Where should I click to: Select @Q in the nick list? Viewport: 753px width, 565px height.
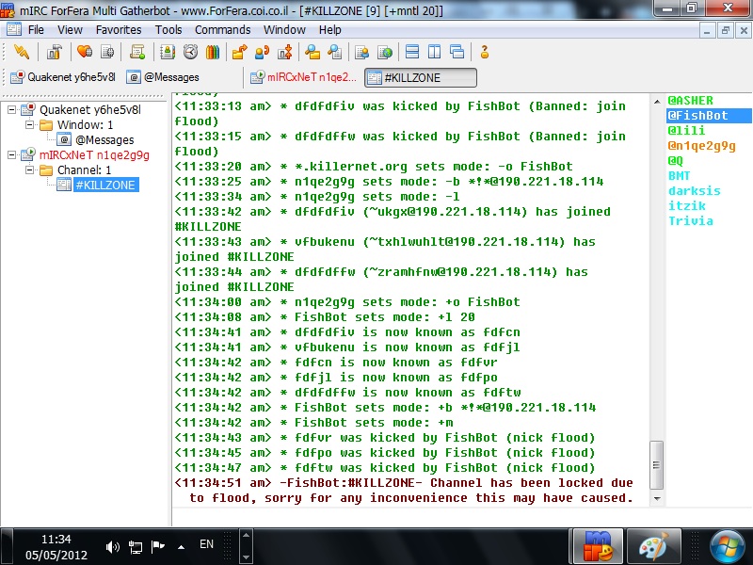(675, 161)
